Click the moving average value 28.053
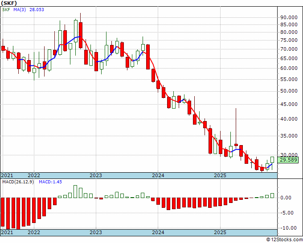The width and height of the screenshot is (303, 243). (x=37, y=10)
